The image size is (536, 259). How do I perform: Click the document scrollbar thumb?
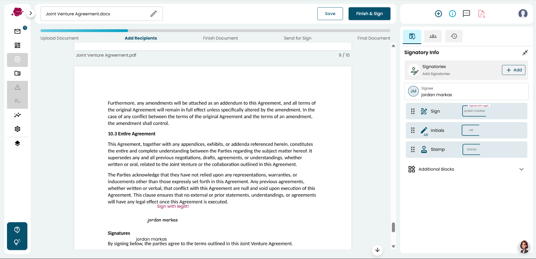click(393, 227)
